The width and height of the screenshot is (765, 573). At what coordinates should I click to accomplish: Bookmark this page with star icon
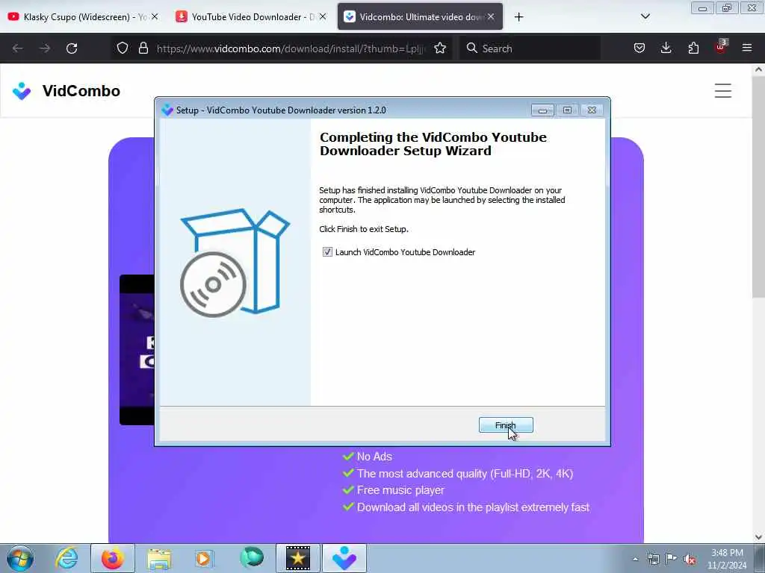(440, 48)
